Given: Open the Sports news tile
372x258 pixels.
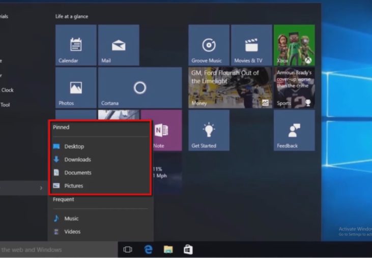Looking at the screenshot, I should [x=294, y=88].
